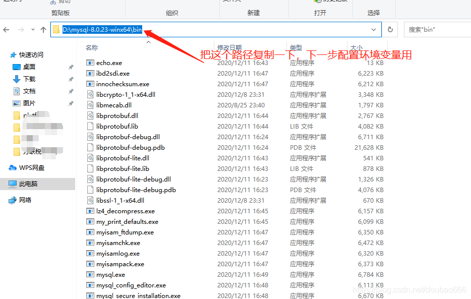This screenshot has height=299, width=471.
Task: Unpin 桌面 using its pin icon
Action: coord(71,67)
